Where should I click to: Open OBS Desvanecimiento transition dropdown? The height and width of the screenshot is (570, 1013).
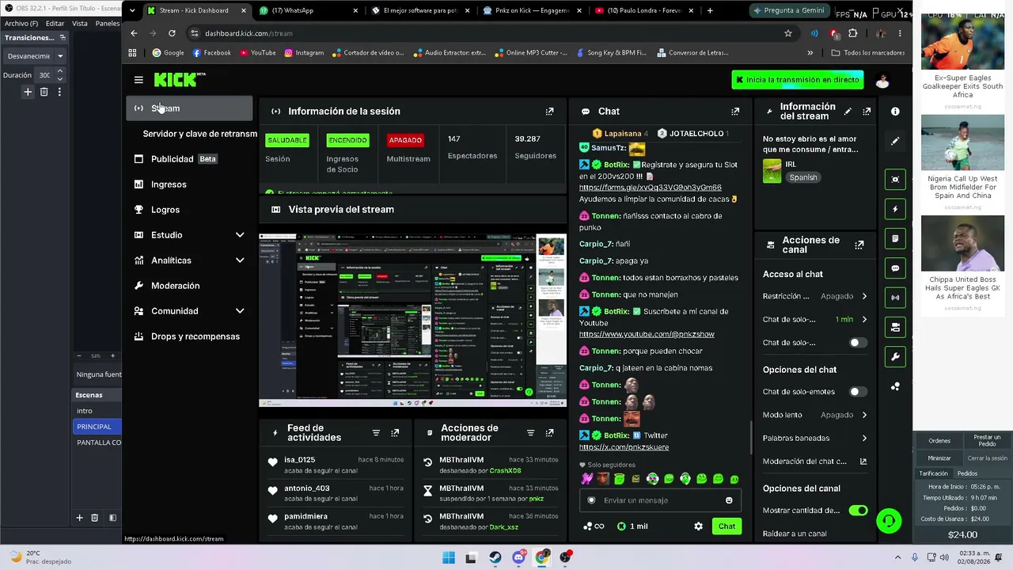click(x=36, y=56)
